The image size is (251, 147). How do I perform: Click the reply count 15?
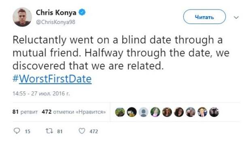coord(28,132)
